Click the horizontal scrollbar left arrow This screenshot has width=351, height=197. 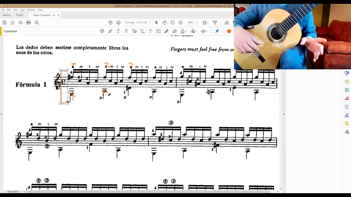(x=24, y=192)
